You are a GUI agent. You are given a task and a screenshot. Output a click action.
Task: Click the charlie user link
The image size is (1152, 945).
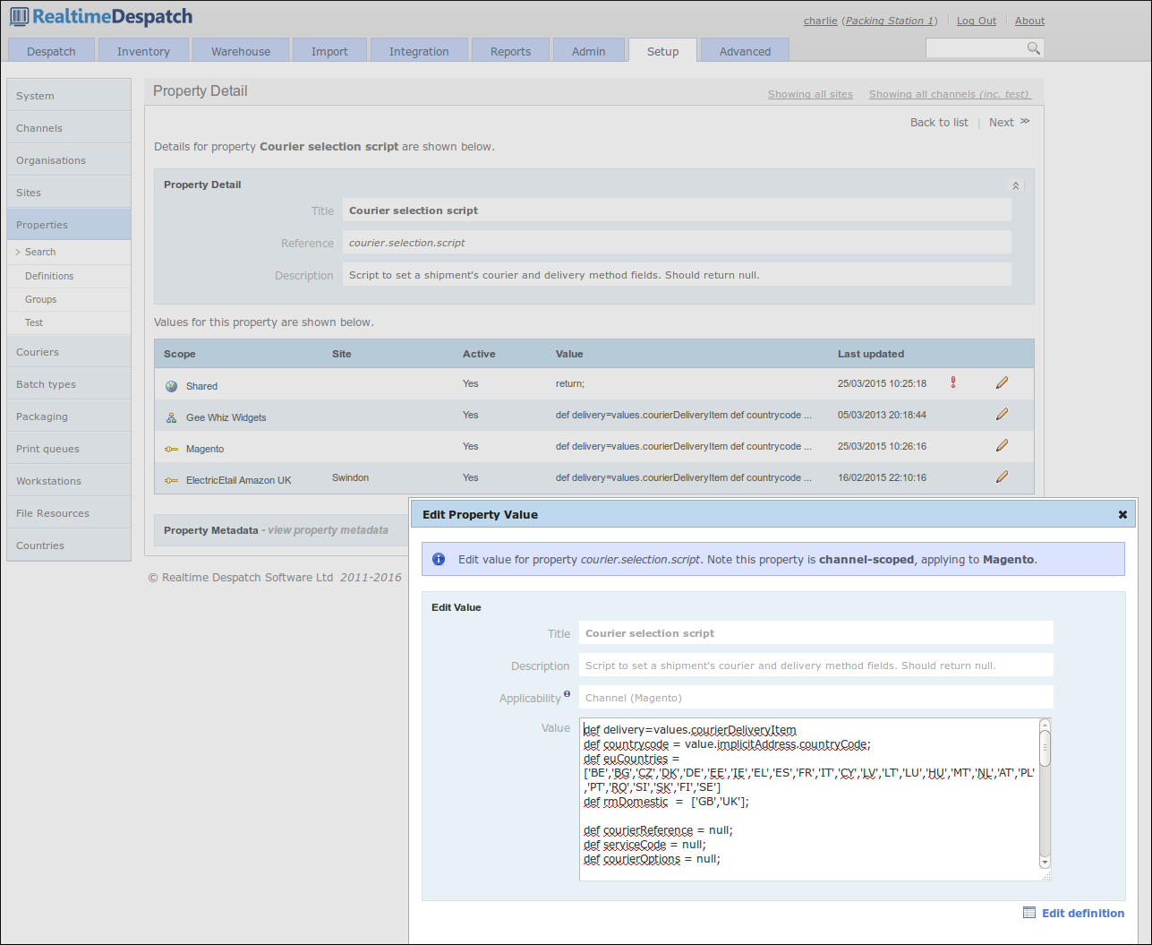click(x=820, y=21)
